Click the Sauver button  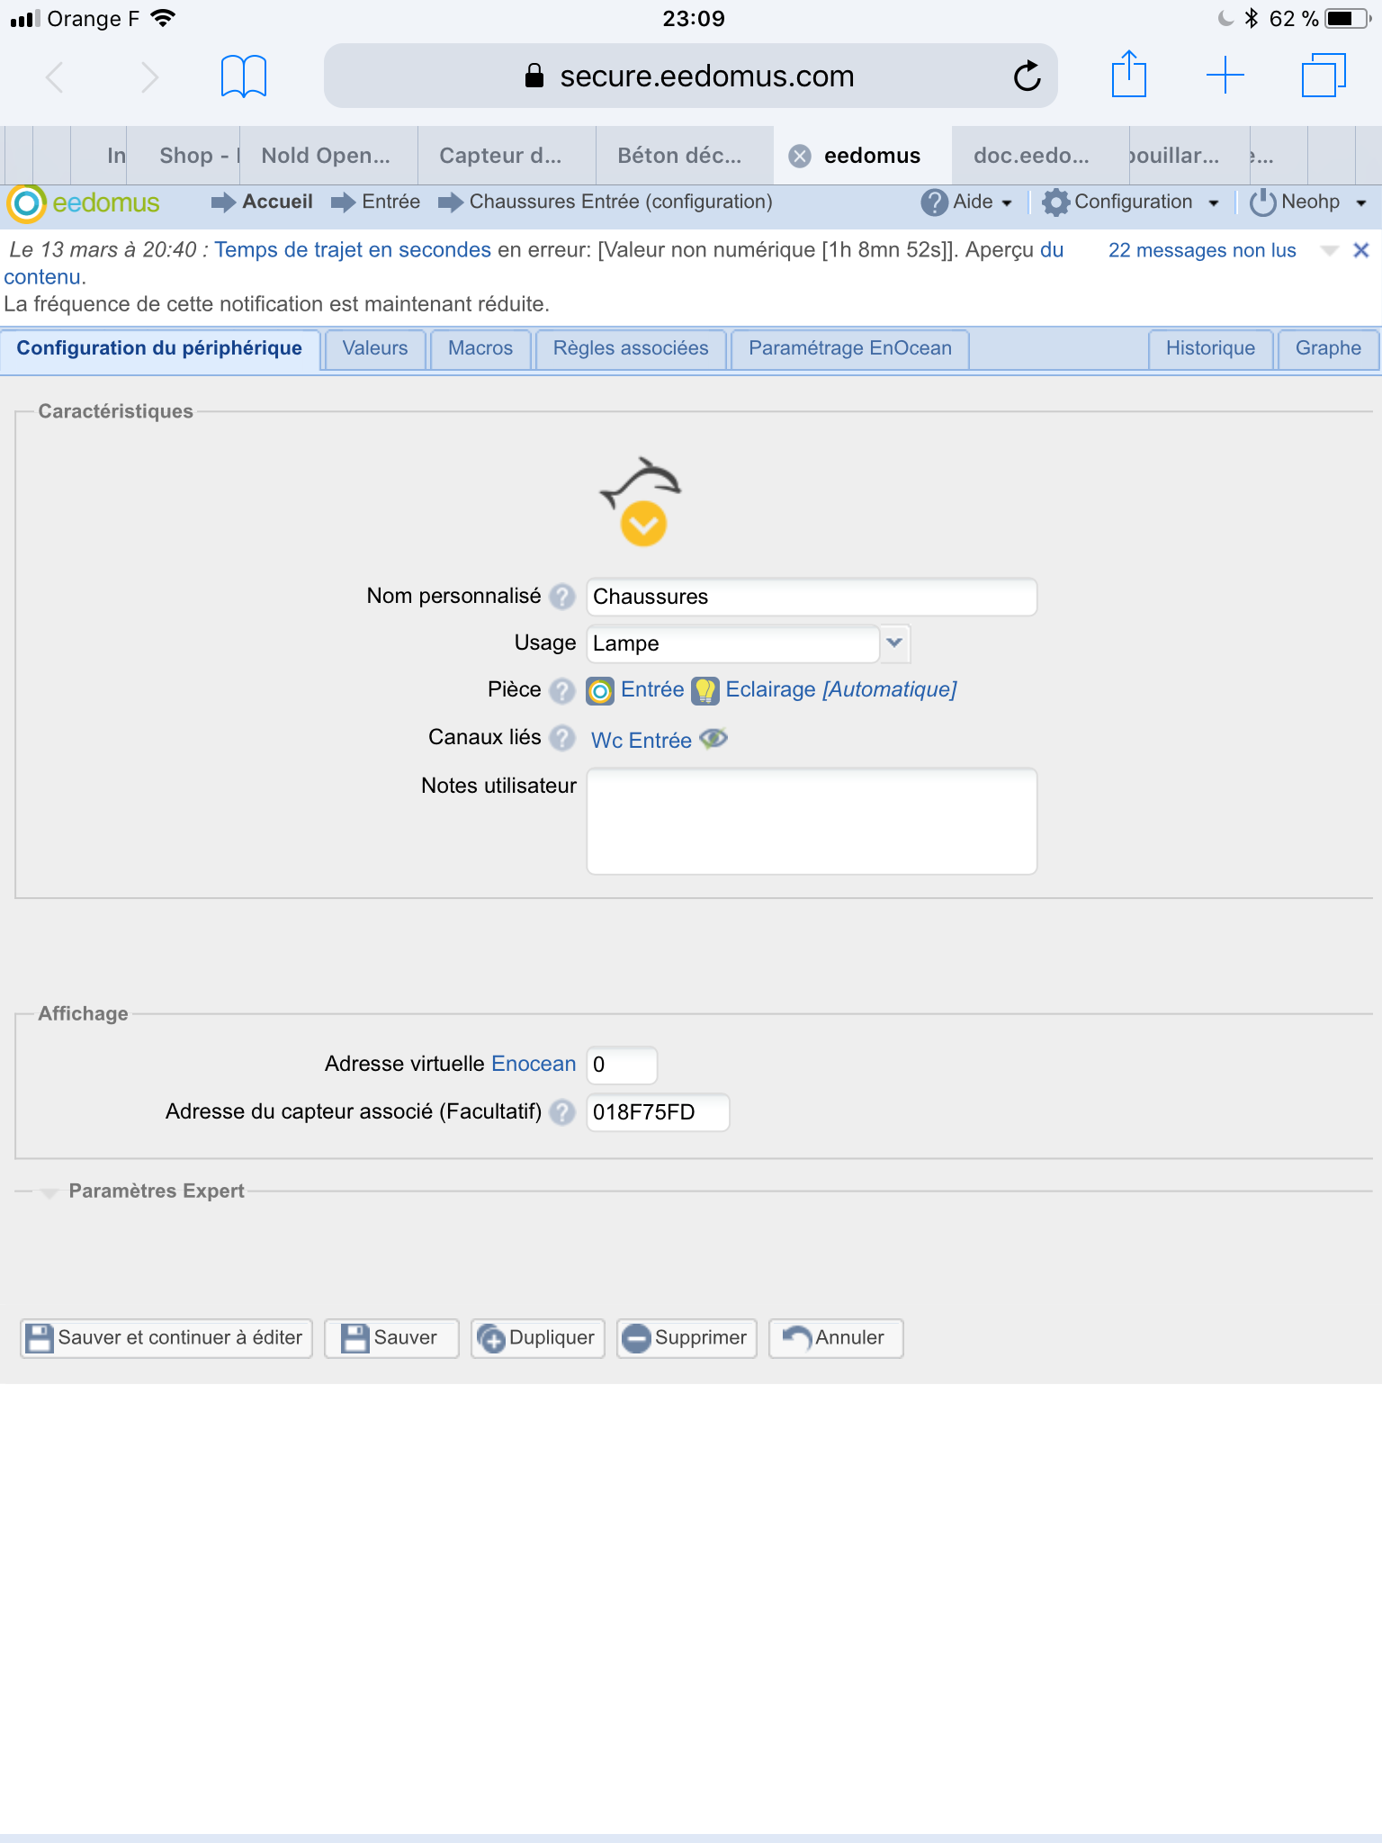pos(391,1338)
